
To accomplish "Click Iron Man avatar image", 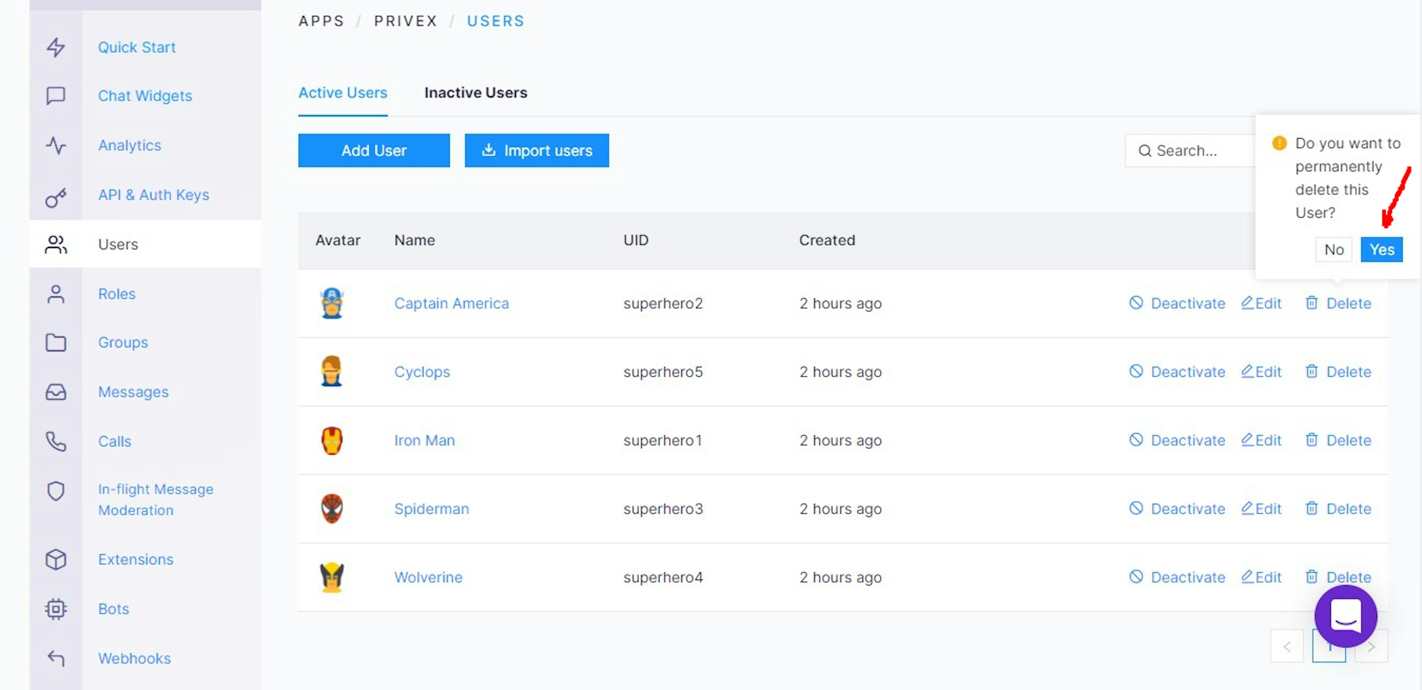I will (332, 441).
